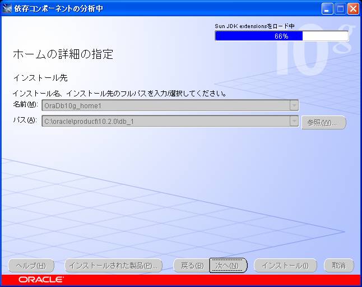362x287 pixels.
Task: Click the ホームの詳細の指定 heading
Action: (63, 54)
